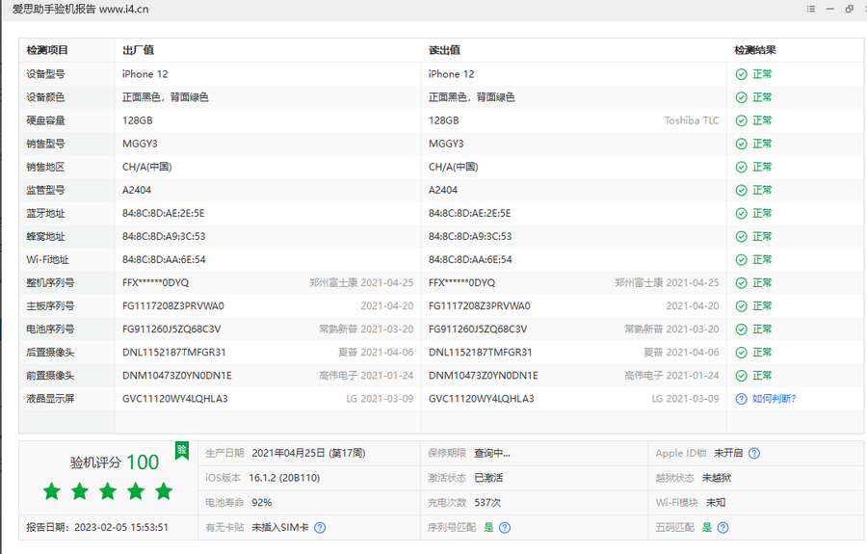The height and width of the screenshot is (554, 867).
Task: Click the help icon next to 如何判断?
Action: pos(741,399)
